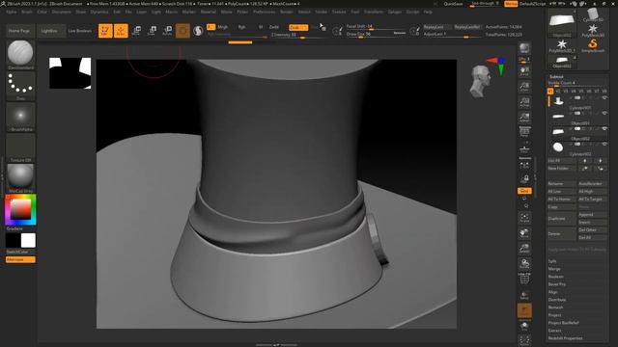Click the Zoom canvas icon
Viewport: 618px width, 347px height.
coord(524,87)
